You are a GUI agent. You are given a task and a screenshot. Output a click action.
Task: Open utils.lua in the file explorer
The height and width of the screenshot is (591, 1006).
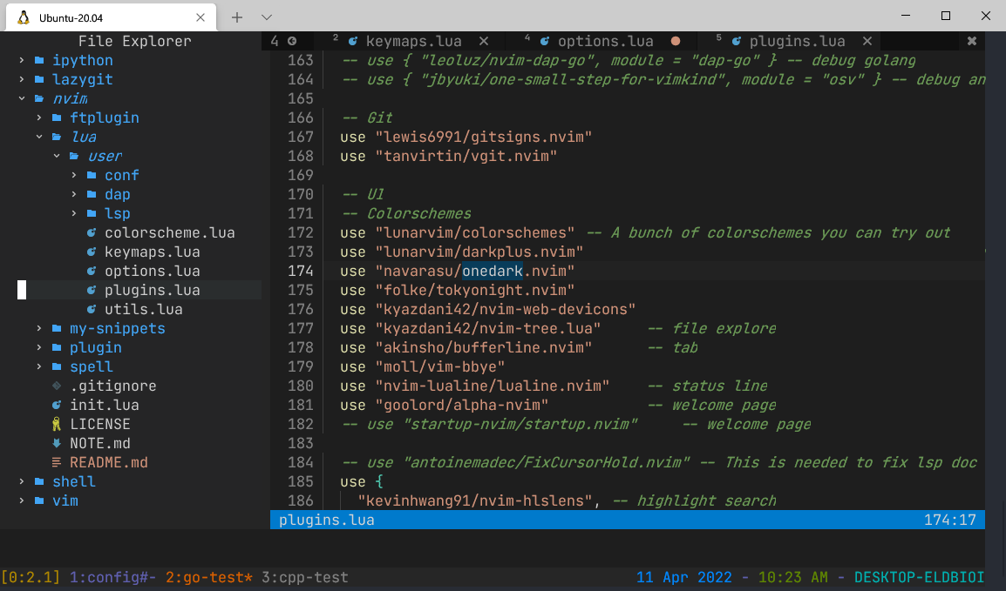143,310
